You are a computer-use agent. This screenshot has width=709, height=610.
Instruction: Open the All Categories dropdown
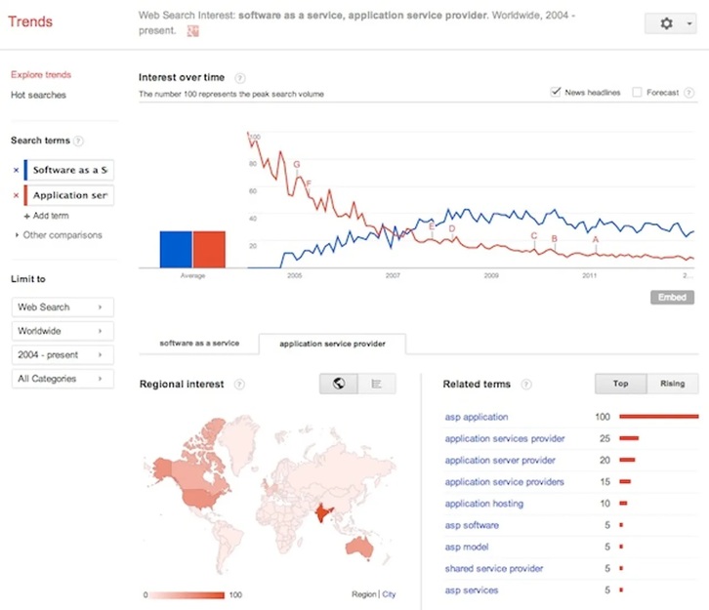point(63,379)
